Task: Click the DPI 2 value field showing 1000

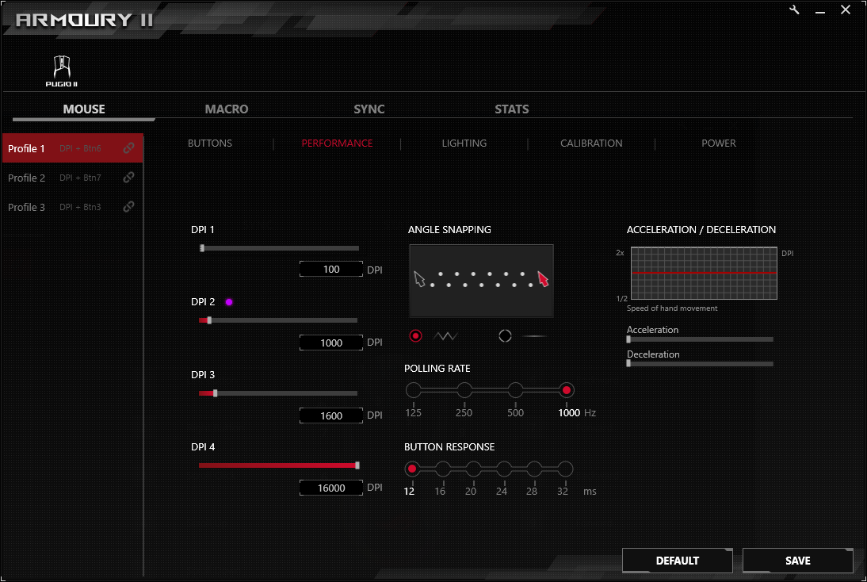Action: tap(331, 343)
